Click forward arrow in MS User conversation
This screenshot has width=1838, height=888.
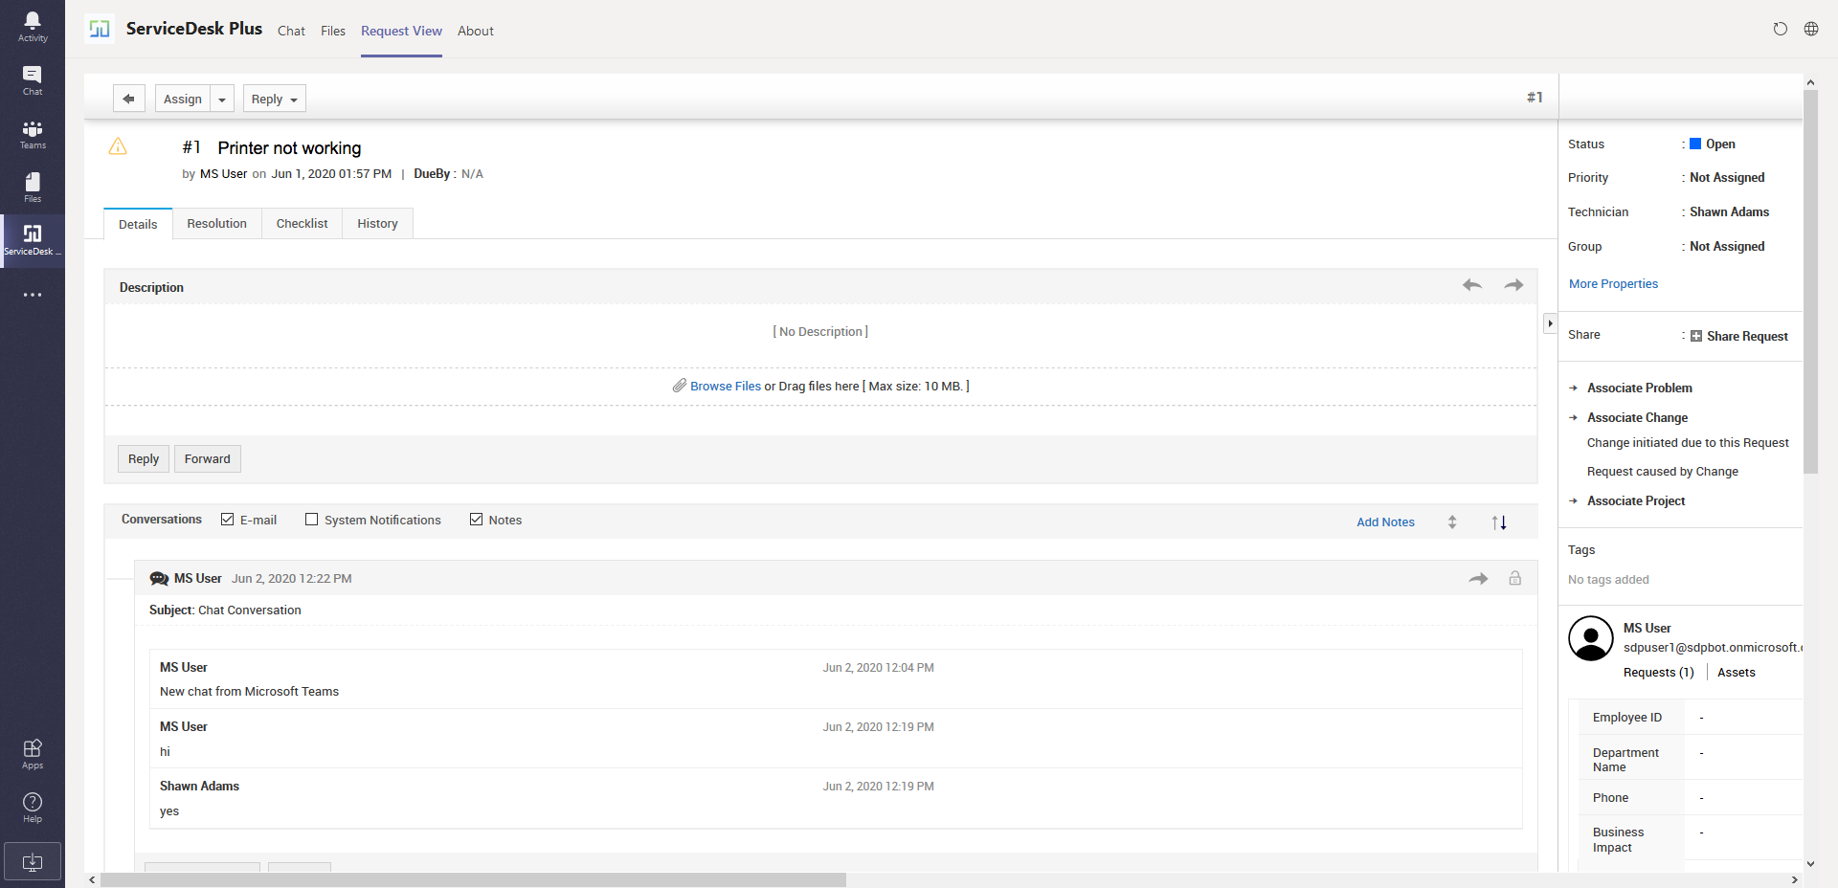[x=1479, y=578]
